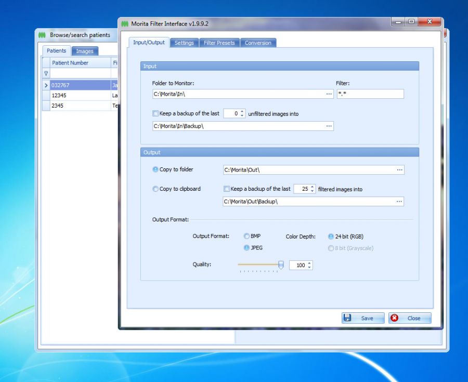Select the Copy to folder option
The height and width of the screenshot is (382, 468).
pyautogui.click(x=155, y=169)
